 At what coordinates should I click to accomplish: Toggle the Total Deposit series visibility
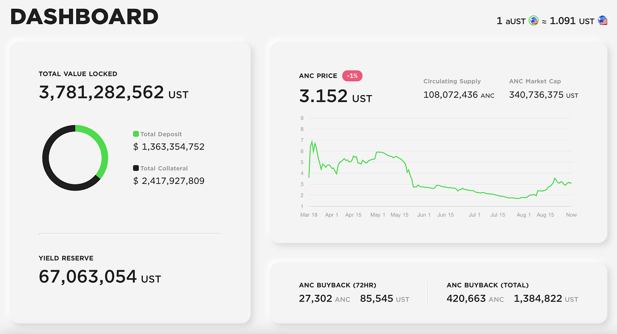pyautogui.click(x=137, y=134)
